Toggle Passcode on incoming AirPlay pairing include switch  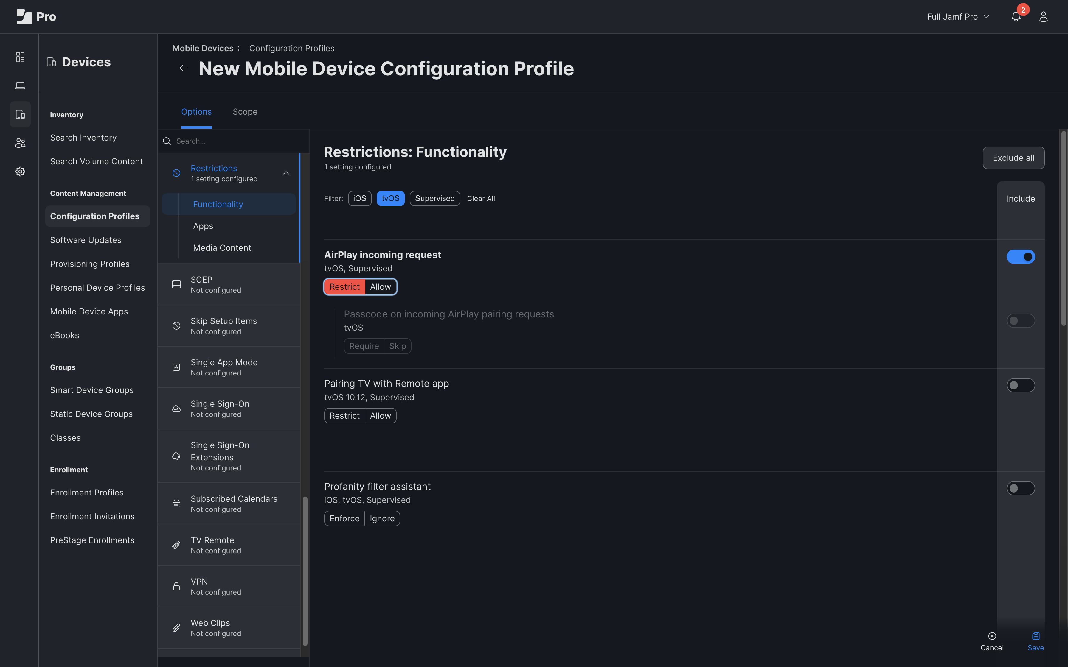pos(1020,321)
